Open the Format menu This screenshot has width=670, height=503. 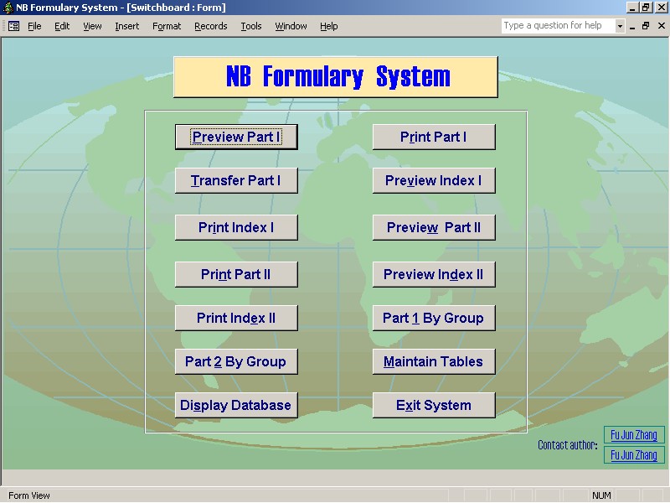pos(167,26)
